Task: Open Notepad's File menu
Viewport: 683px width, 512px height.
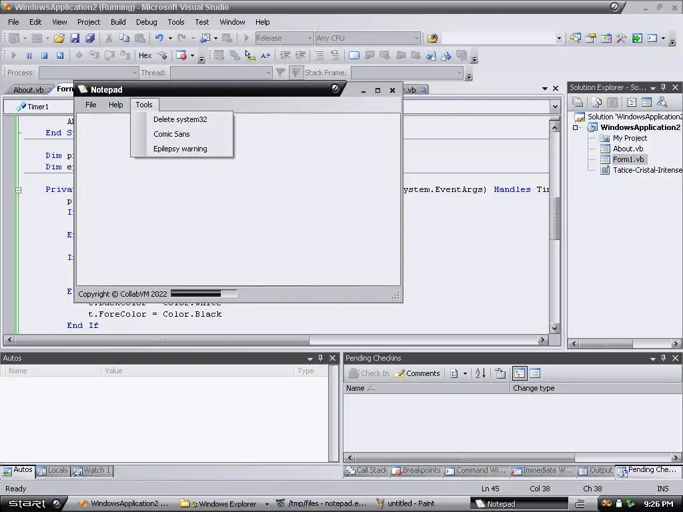Action: coord(91,105)
